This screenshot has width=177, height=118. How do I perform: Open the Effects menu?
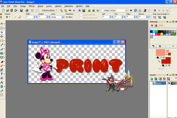click(32, 6)
